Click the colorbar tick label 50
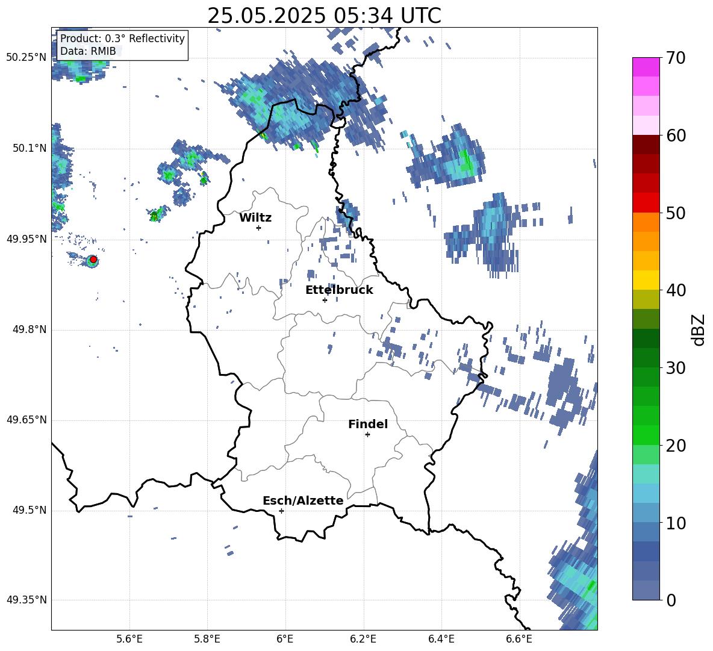This screenshot has width=713, height=651. pyautogui.click(x=676, y=213)
